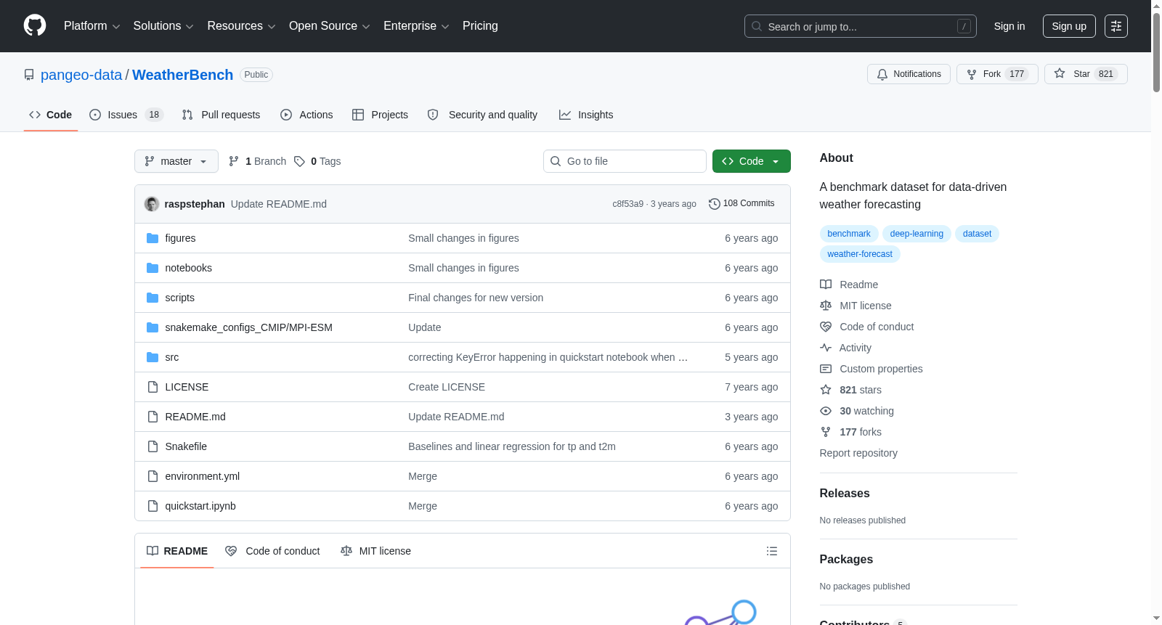The height and width of the screenshot is (625, 1162).
Task: Switch to the Insights tab
Action: pos(586,115)
